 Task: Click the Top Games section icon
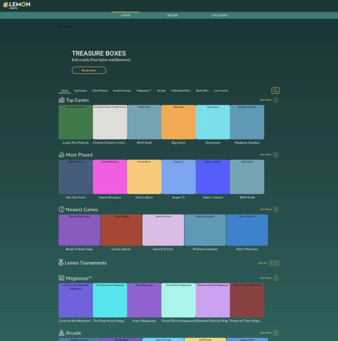tap(62, 100)
